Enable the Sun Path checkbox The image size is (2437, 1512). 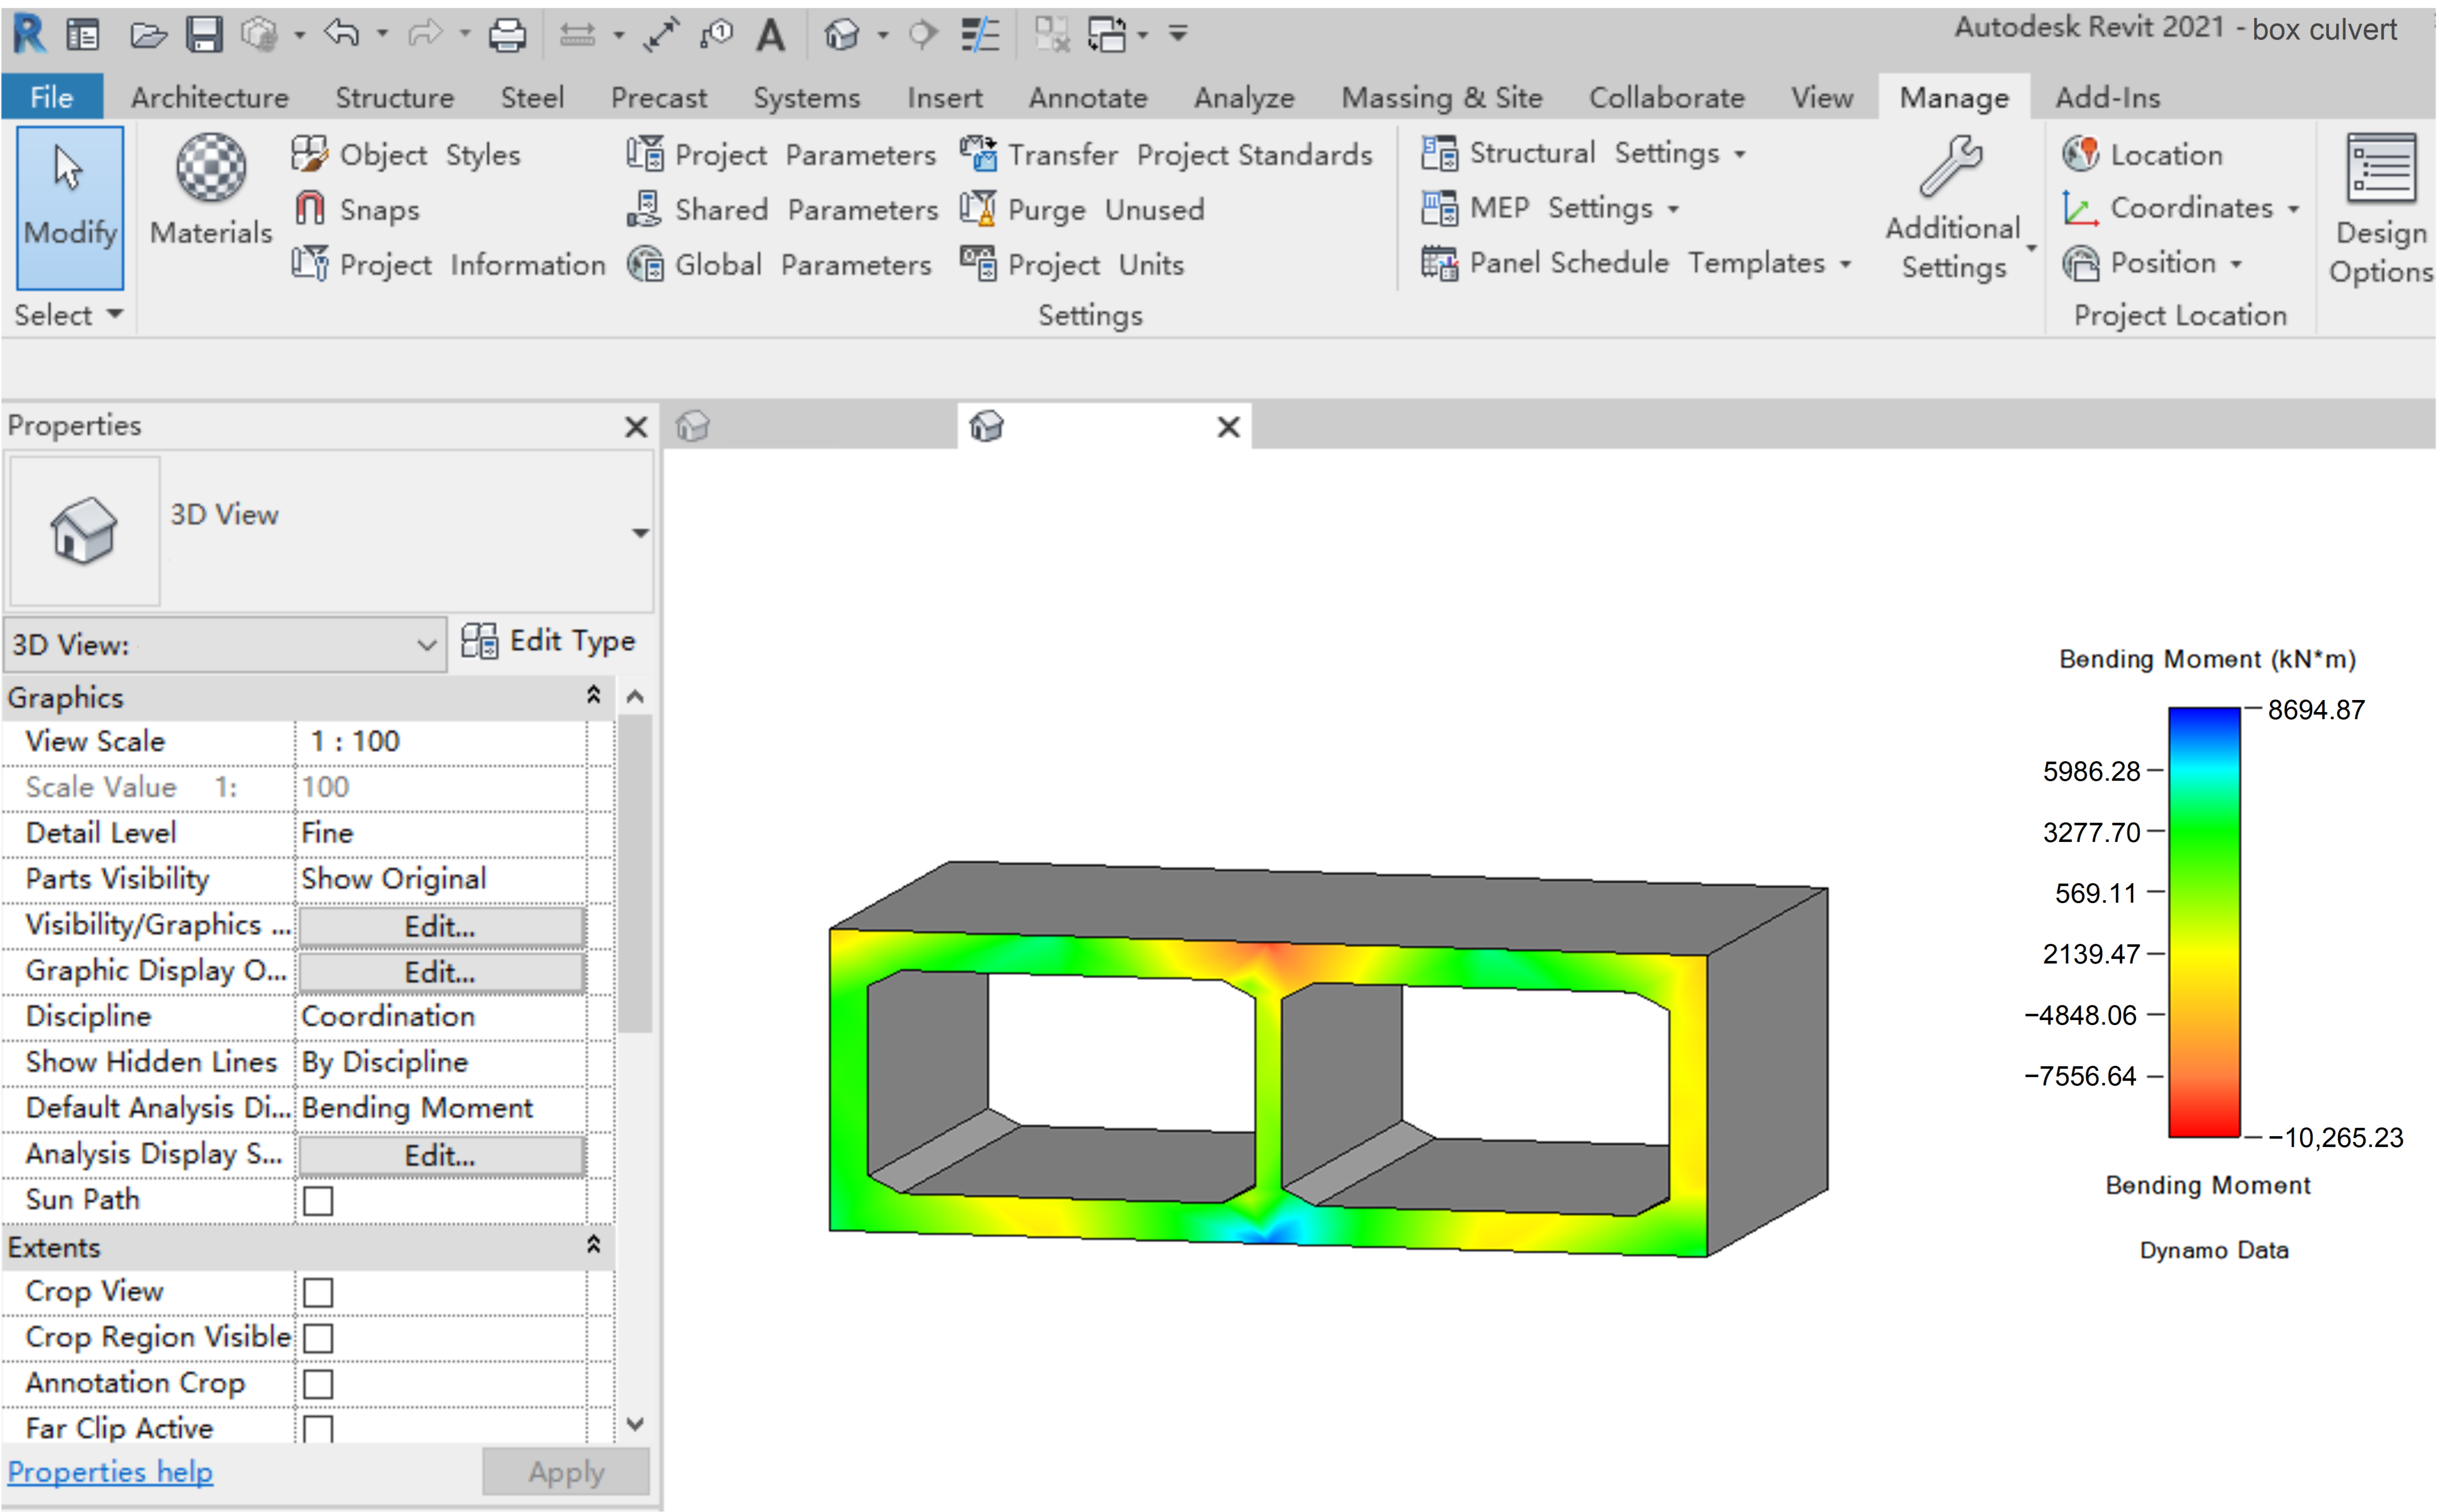tap(318, 1200)
